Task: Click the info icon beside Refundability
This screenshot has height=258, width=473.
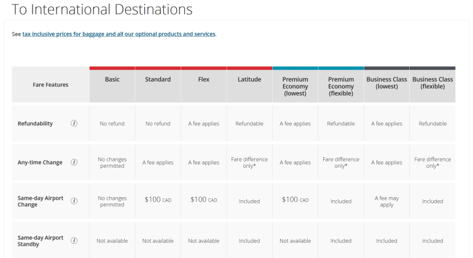Action: (x=74, y=123)
